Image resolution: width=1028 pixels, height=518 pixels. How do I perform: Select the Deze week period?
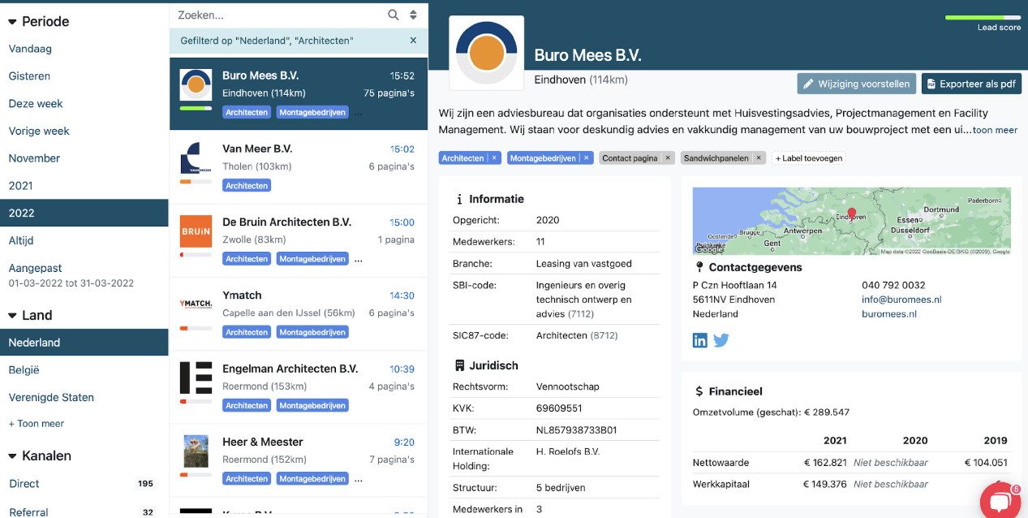(36, 104)
